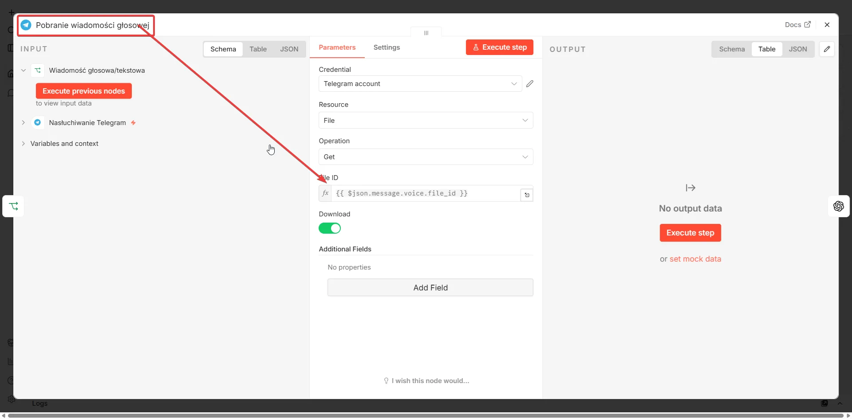Expand the Nasłuchiwanie Telegram node

tap(24, 123)
